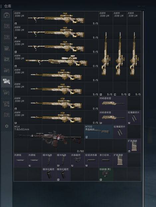The image size is (156, 207).
Task: Select the 轻薄握把片 right of the M700
Action: coord(120,131)
